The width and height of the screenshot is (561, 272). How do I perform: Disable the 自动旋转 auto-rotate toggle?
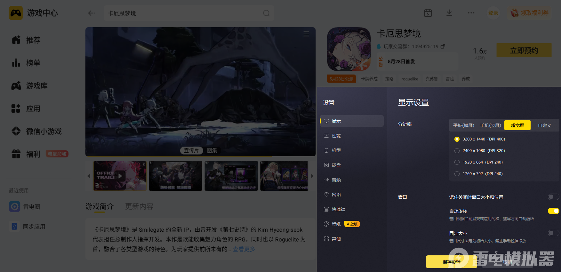pos(553,211)
